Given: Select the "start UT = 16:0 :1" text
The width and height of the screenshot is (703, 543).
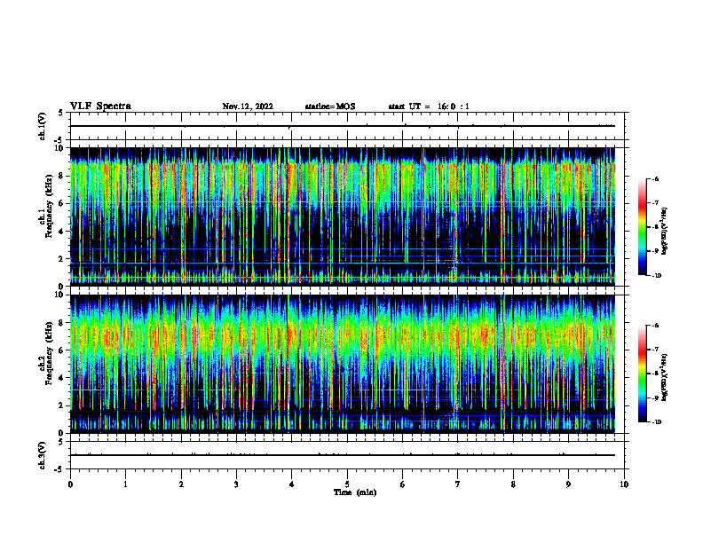Looking at the screenshot, I should pos(429,106).
